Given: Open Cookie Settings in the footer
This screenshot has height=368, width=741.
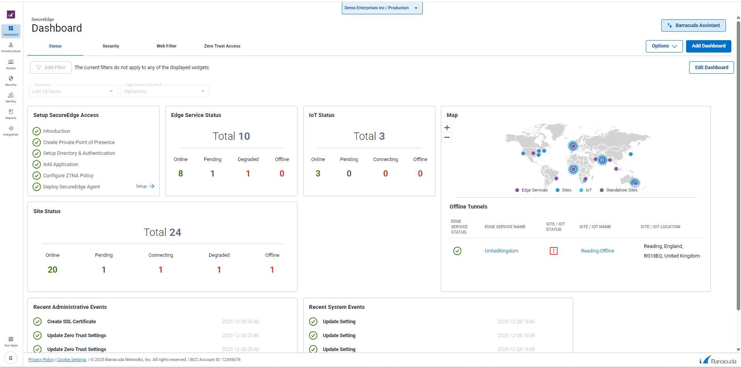Looking at the screenshot, I should [x=72, y=360].
